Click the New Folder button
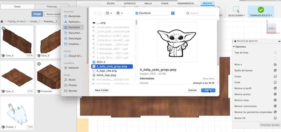Viewport: 281px width, 132px height. tap(102, 90)
